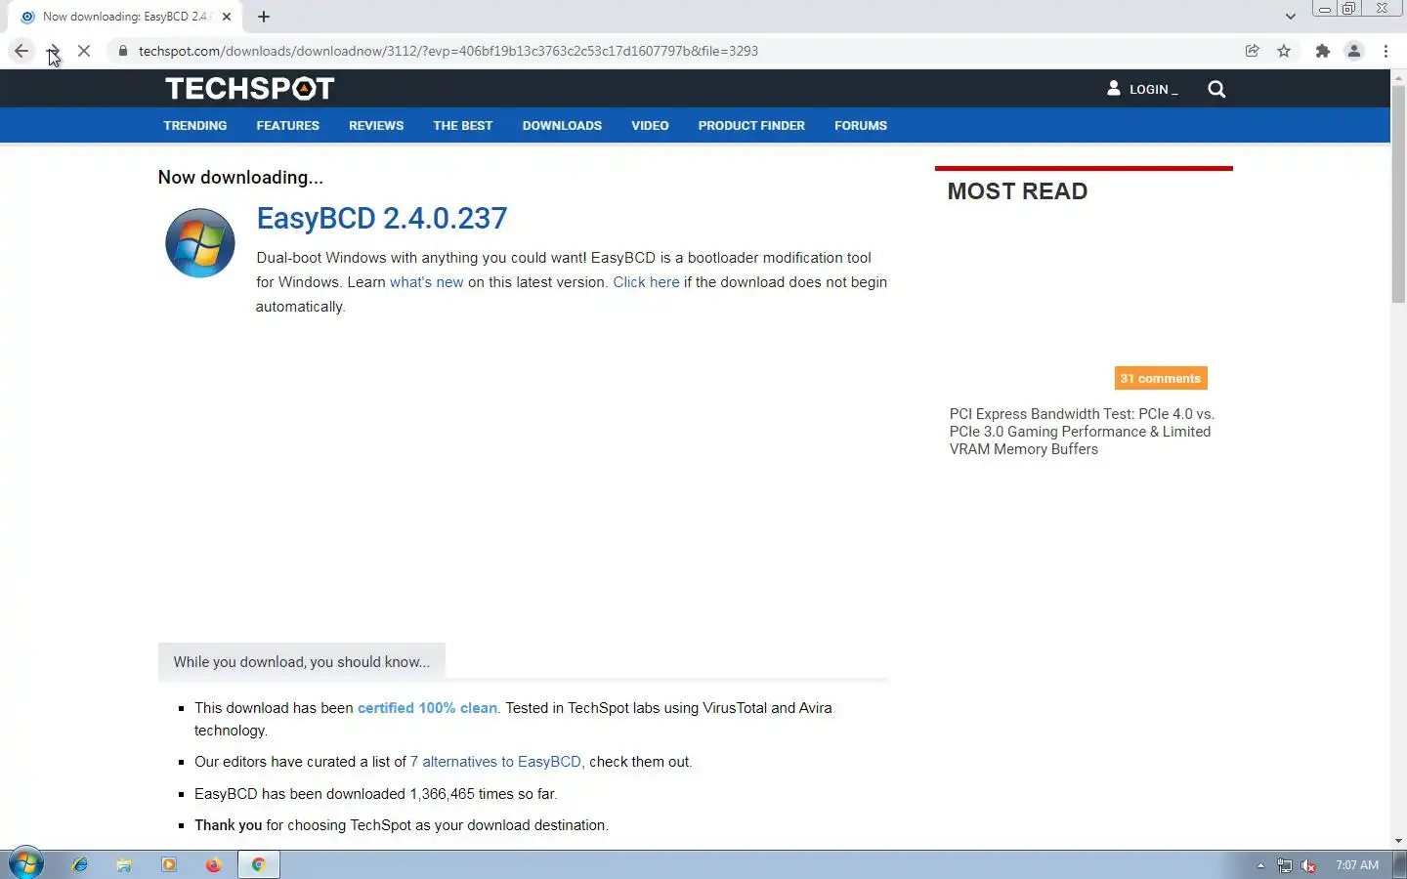
Task: Open the Extensions puzzle icon
Action: click(1323, 51)
